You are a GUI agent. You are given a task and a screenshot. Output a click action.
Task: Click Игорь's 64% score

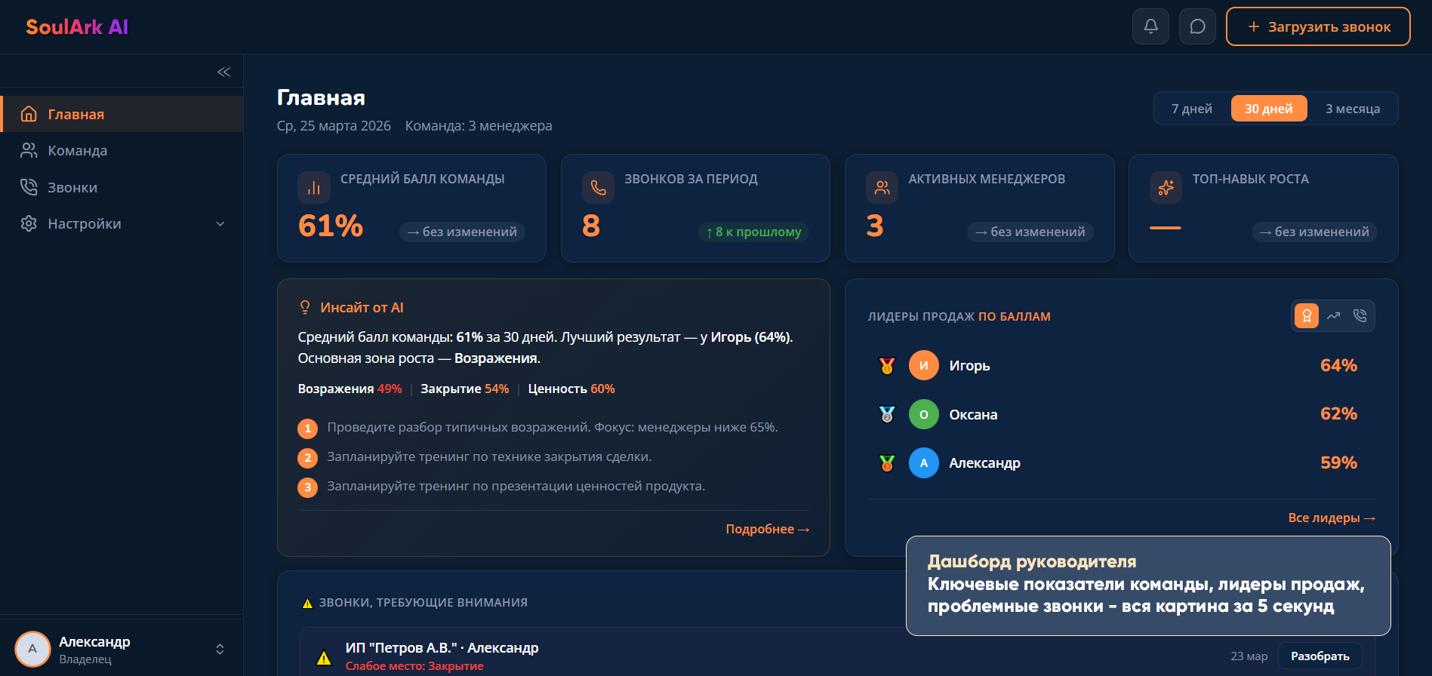pos(1338,365)
